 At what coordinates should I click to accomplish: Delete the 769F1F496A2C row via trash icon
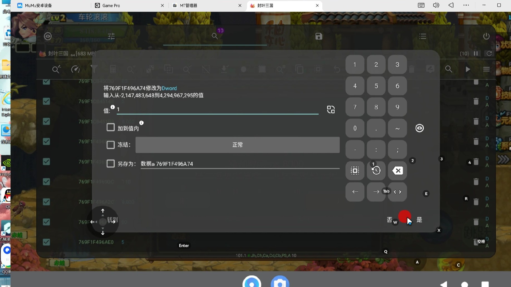(x=476, y=202)
